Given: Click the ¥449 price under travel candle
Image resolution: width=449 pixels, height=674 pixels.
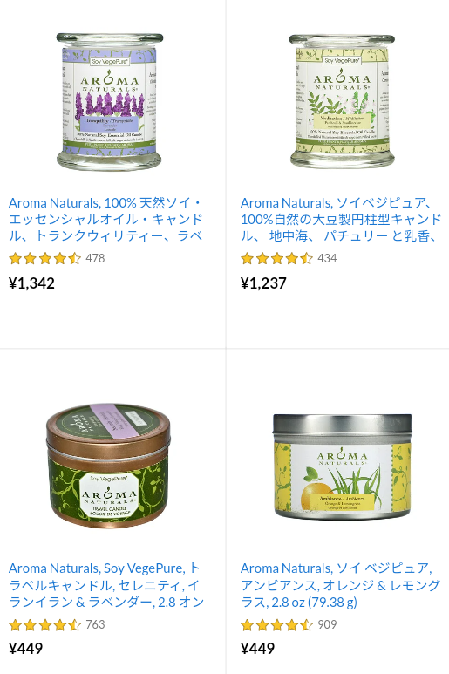Looking at the screenshot, I should (26, 649).
